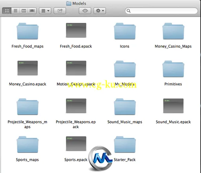Switch to column view mode
Screen dimensions: 201x173
click(x=24, y=11)
